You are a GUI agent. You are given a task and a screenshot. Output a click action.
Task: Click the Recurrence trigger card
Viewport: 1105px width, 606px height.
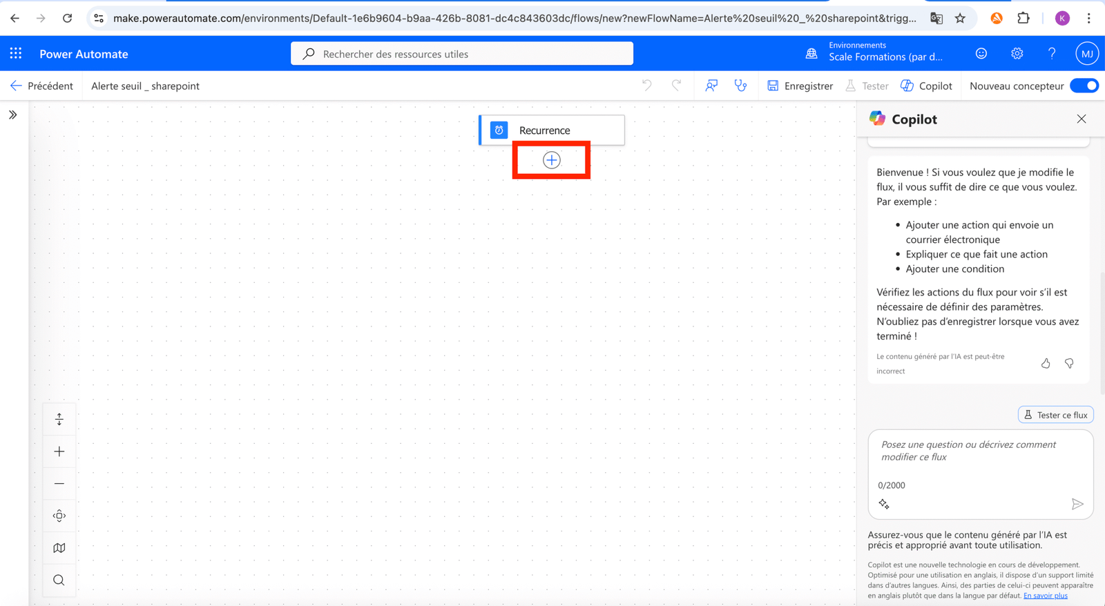point(552,130)
